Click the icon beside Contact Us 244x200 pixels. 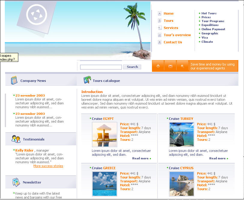pos(159,42)
